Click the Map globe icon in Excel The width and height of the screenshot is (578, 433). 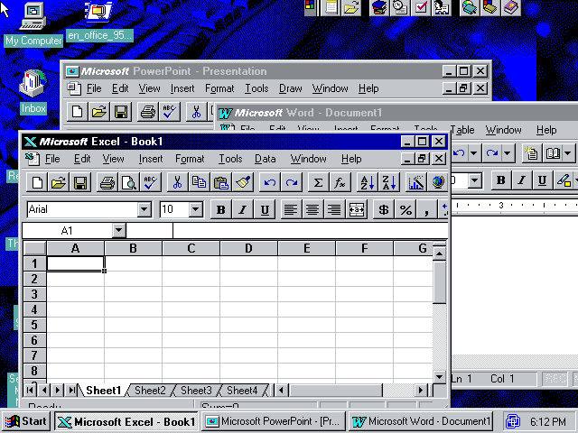click(x=437, y=182)
